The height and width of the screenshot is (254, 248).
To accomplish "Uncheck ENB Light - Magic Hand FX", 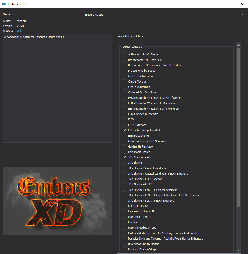I will point(125,130).
